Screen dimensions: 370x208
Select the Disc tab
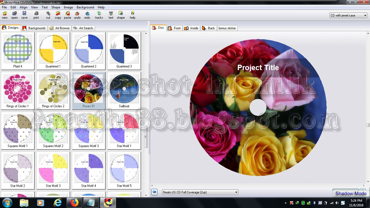[x=158, y=28]
